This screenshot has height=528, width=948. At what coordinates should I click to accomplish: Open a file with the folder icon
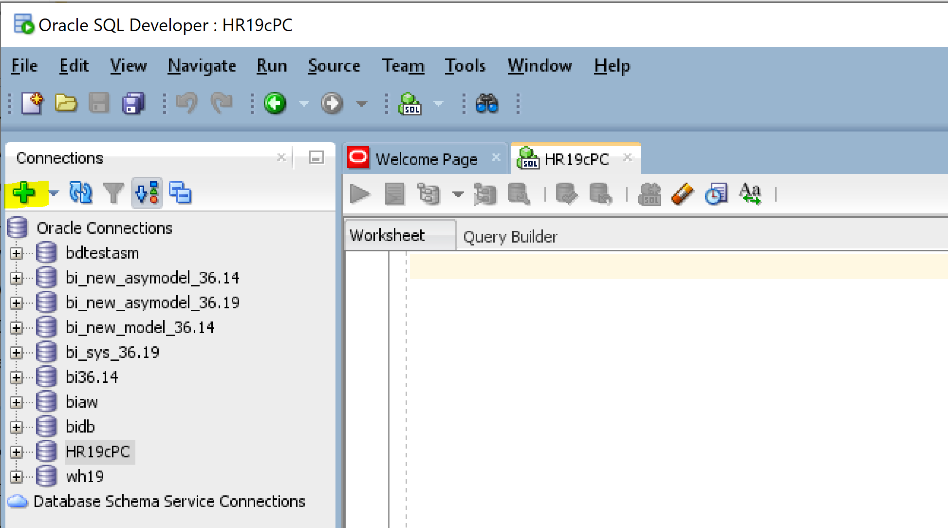pyautogui.click(x=66, y=103)
